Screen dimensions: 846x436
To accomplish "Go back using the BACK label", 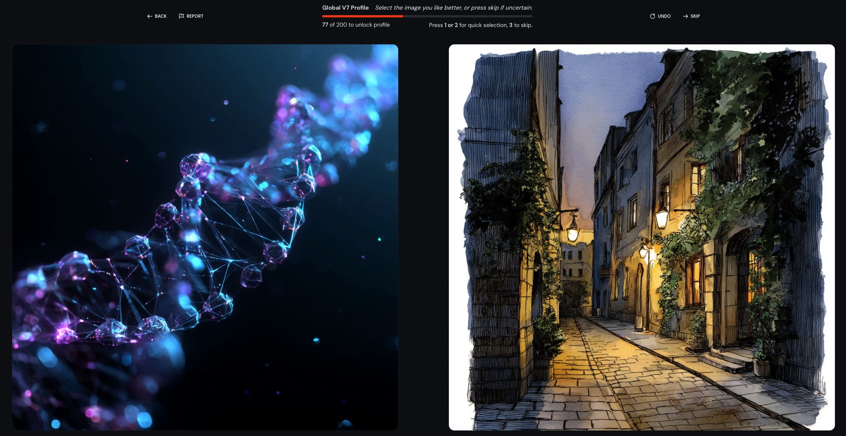I will pos(160,16).
